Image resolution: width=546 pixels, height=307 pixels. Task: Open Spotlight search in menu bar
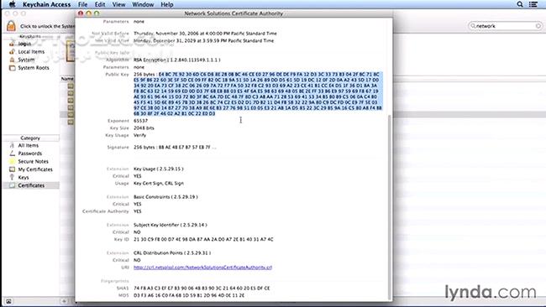pyautogui.click(x=519, y=4)
